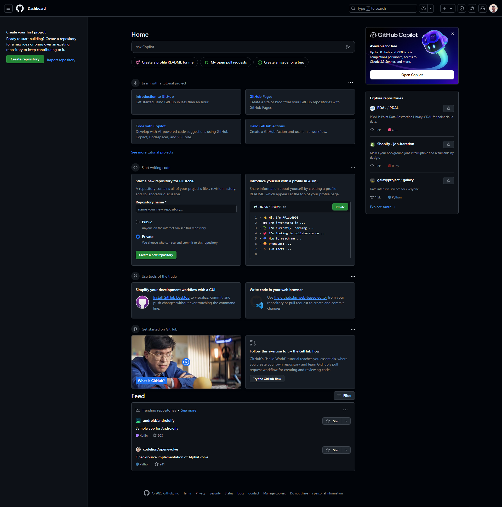The height and width of the screenshot is (507, 502).
Task: Click See more trending repositories
Action: coord(189,411)
